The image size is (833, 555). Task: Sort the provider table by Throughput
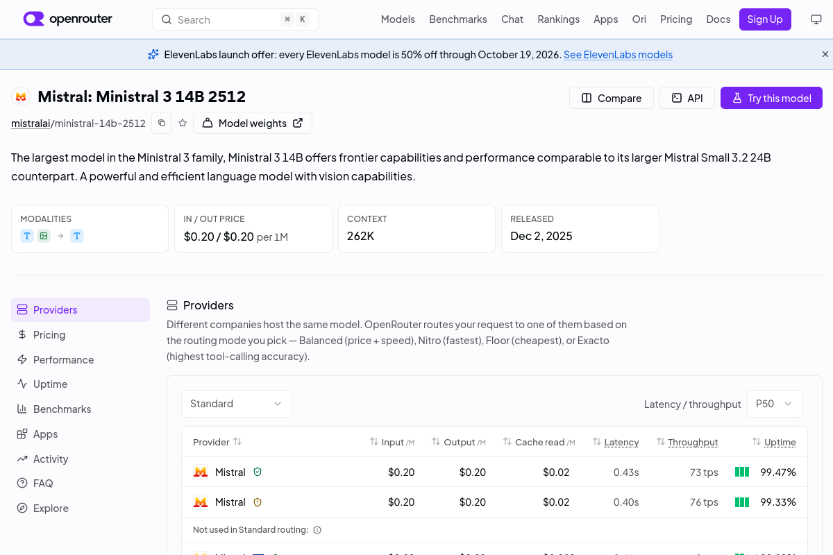point(687,442)
